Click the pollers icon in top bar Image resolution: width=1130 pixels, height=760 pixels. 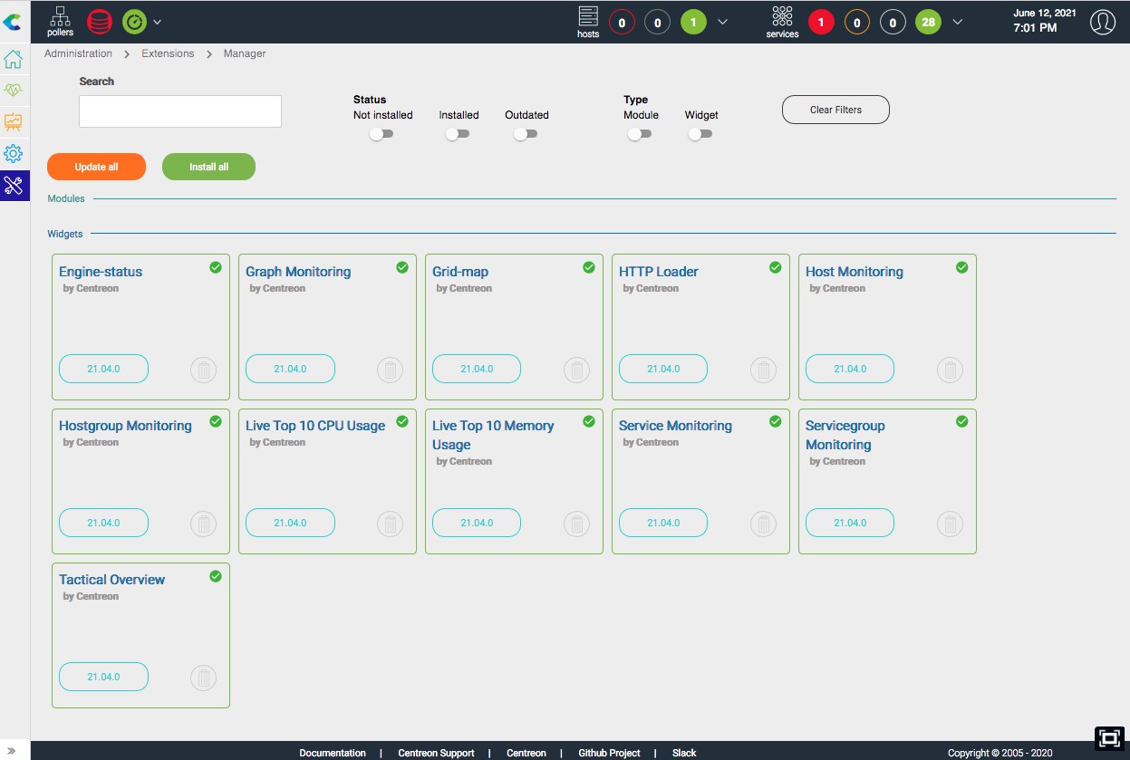(x=61, y=21)
